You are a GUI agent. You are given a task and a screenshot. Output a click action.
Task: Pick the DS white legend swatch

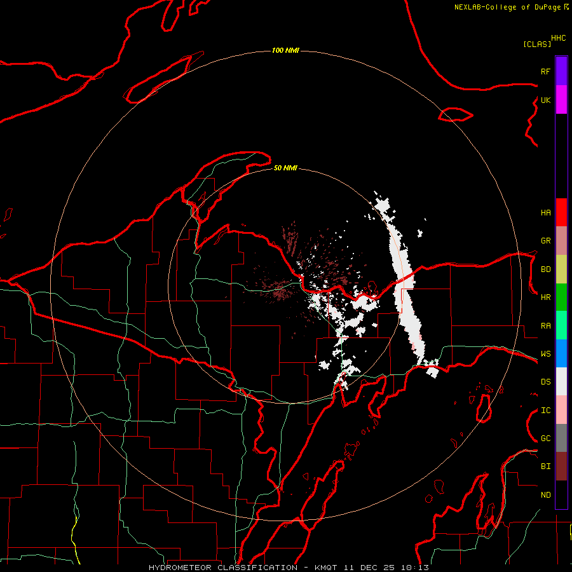point(561,381)
